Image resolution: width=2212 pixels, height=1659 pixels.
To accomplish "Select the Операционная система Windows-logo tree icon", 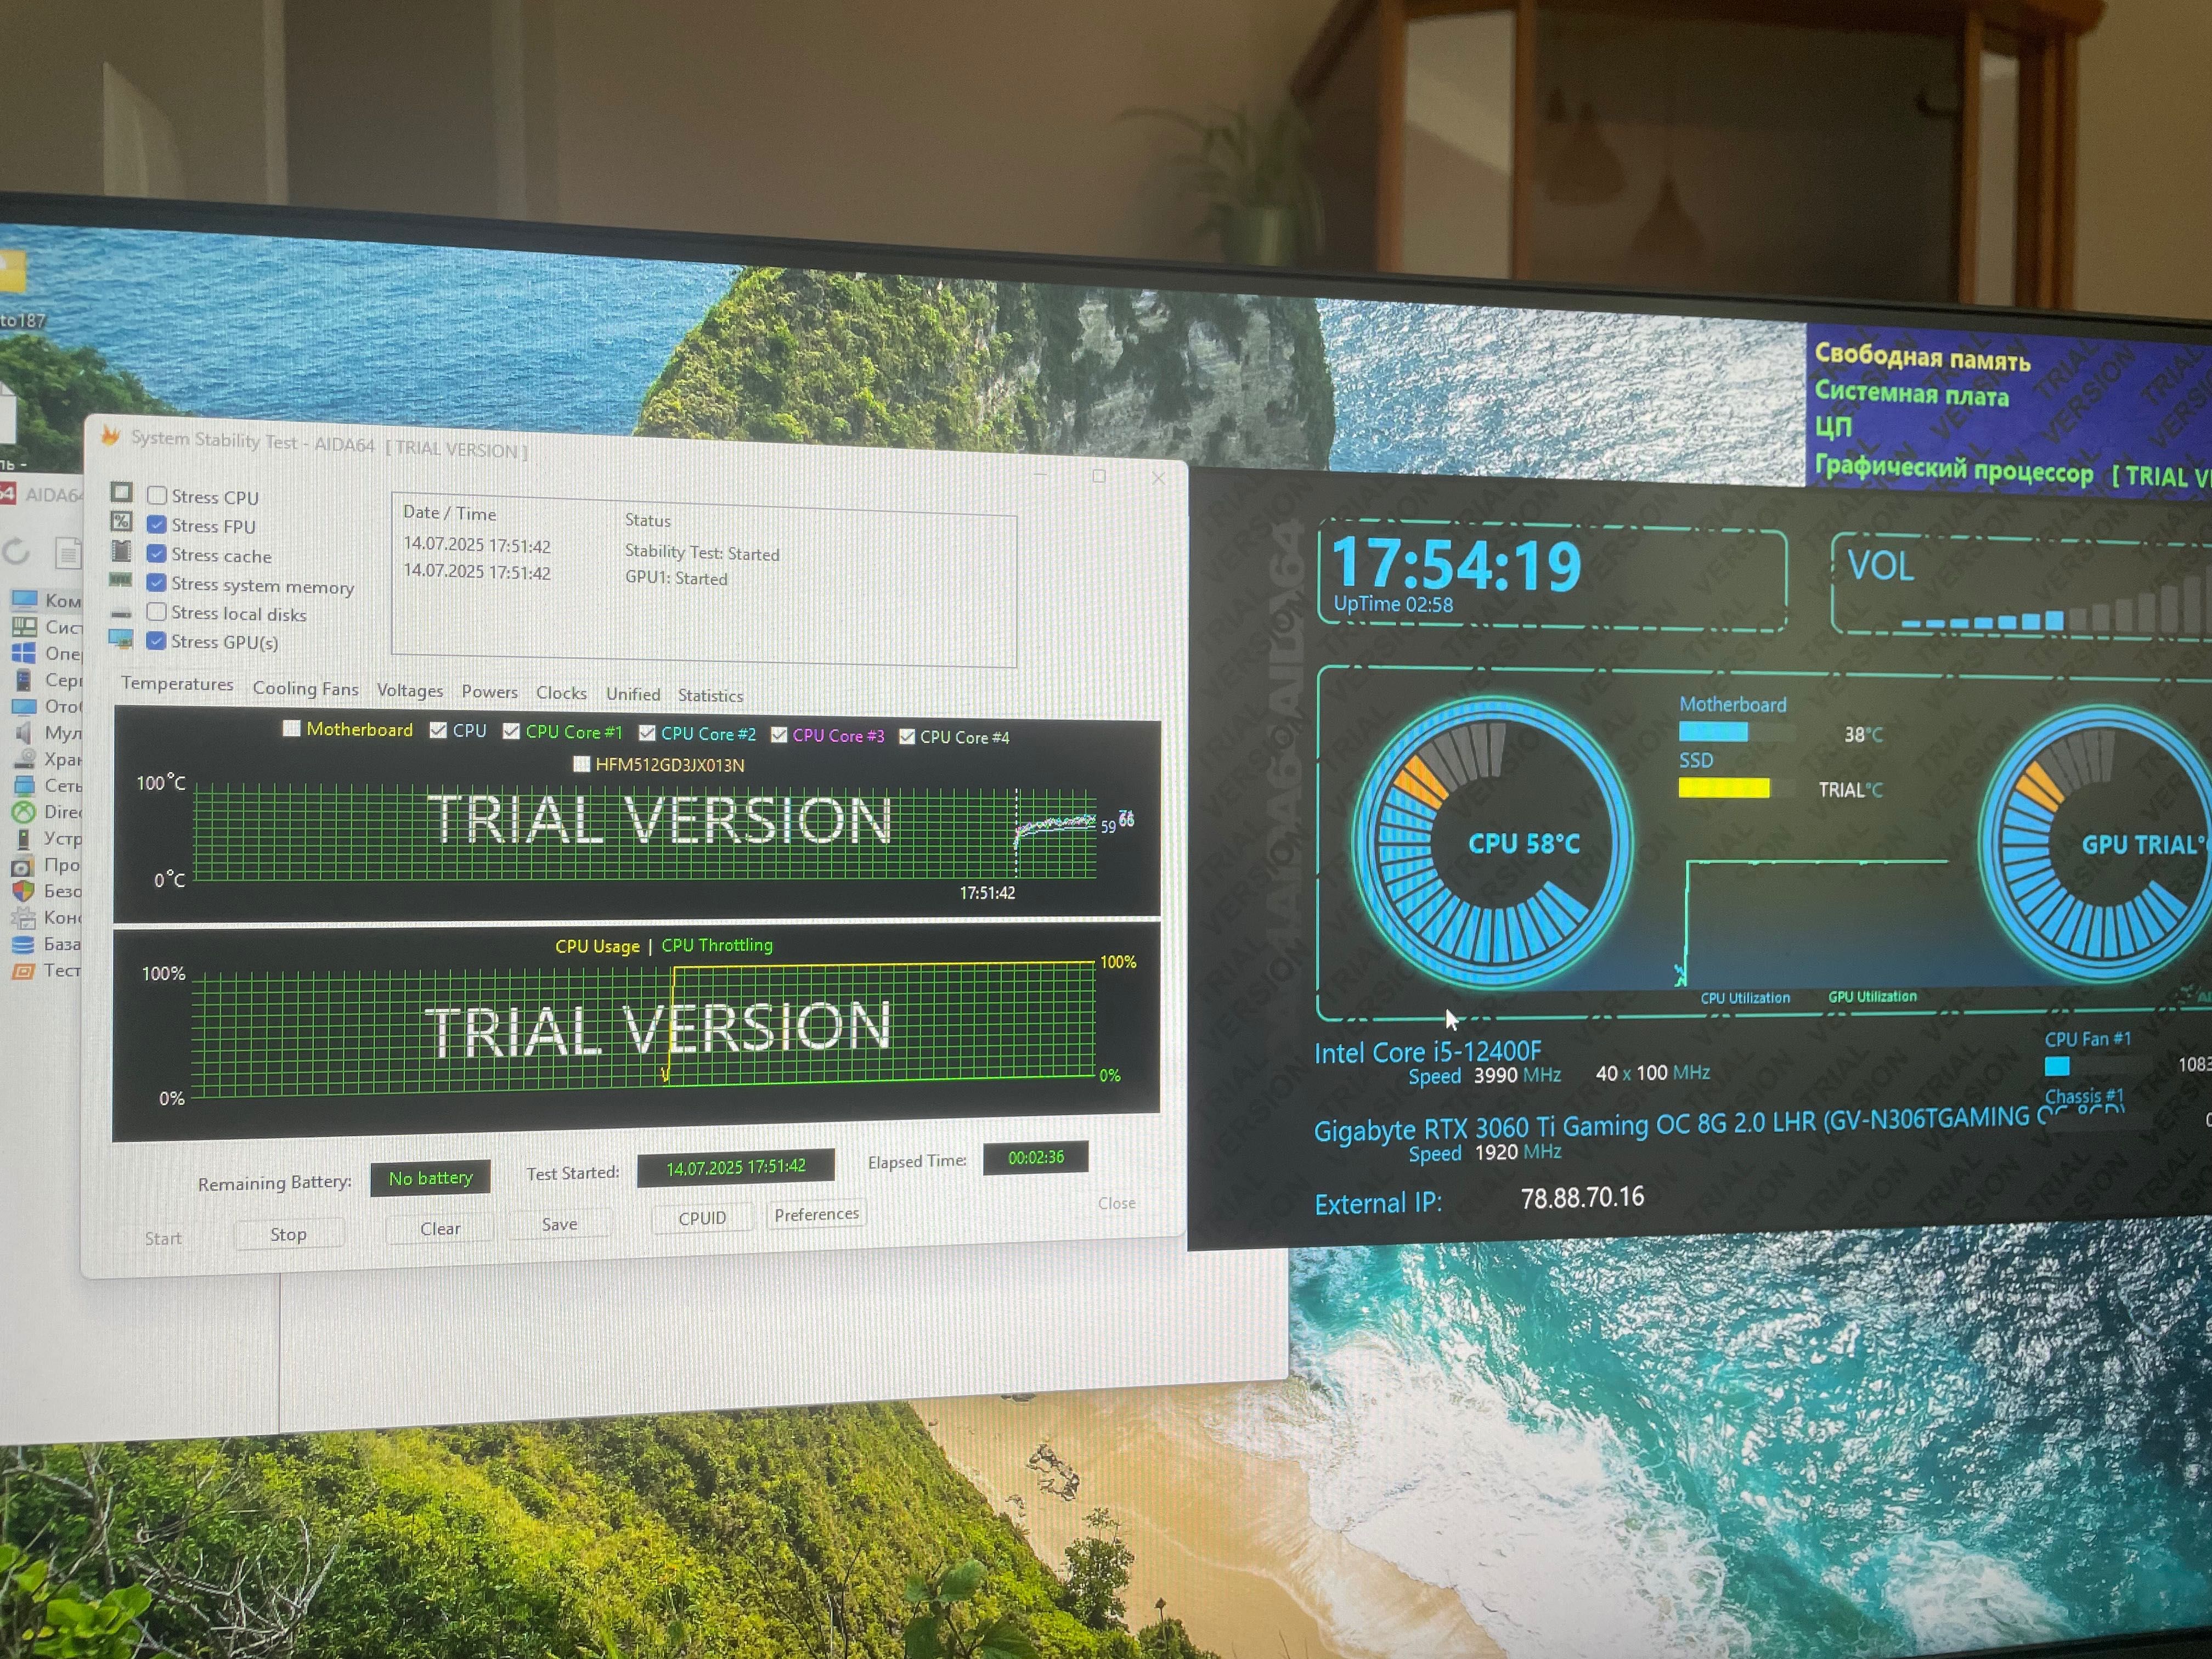I will 24,653.
